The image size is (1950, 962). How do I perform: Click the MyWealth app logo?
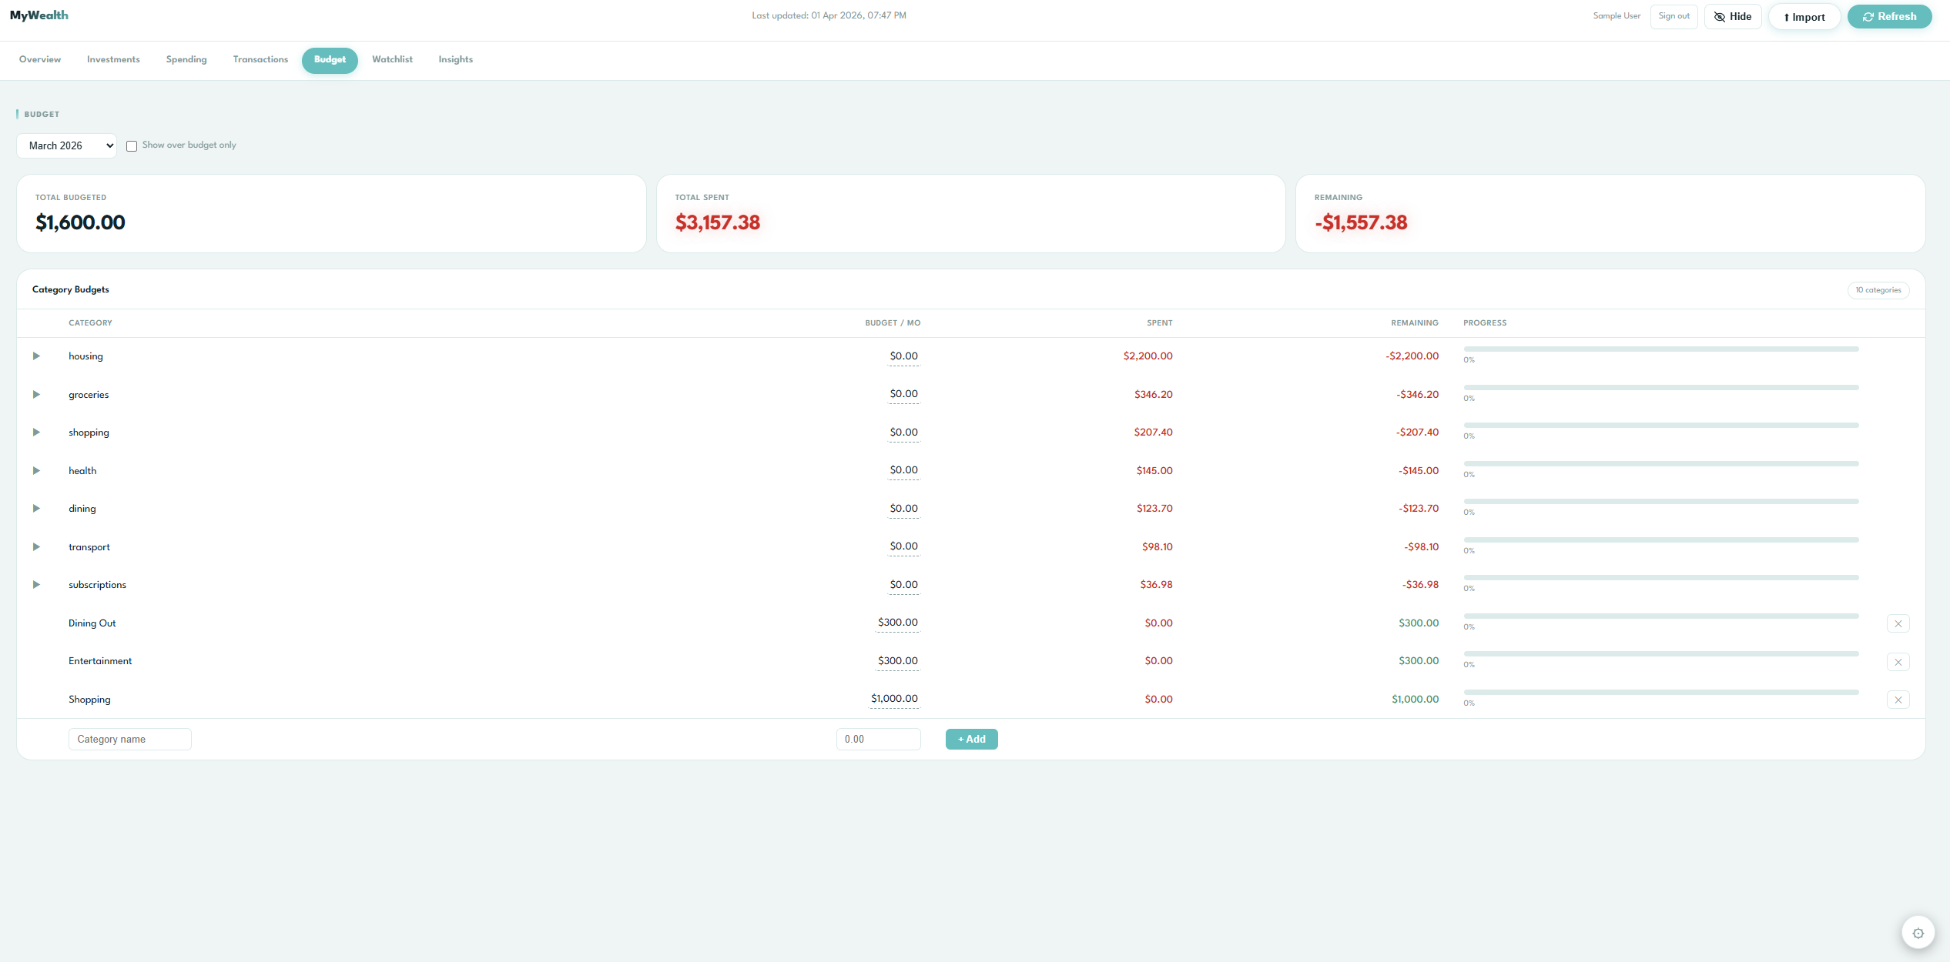39,15
